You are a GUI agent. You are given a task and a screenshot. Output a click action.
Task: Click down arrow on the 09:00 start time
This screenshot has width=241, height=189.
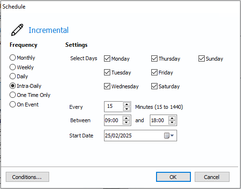[x=126, y=123]
